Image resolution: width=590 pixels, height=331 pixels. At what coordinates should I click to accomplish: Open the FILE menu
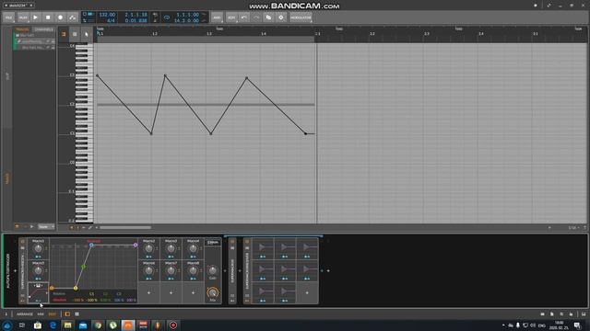(8, 17)
